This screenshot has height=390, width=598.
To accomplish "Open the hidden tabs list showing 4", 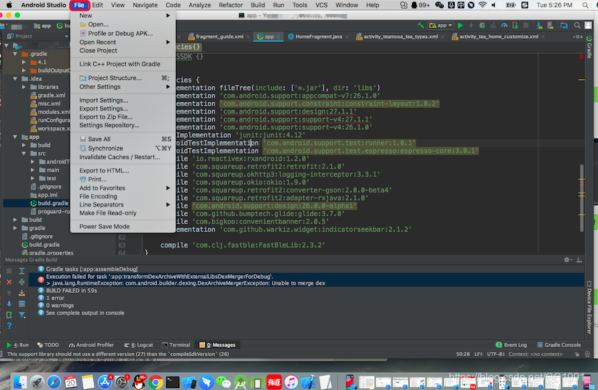I will (578, 37).
